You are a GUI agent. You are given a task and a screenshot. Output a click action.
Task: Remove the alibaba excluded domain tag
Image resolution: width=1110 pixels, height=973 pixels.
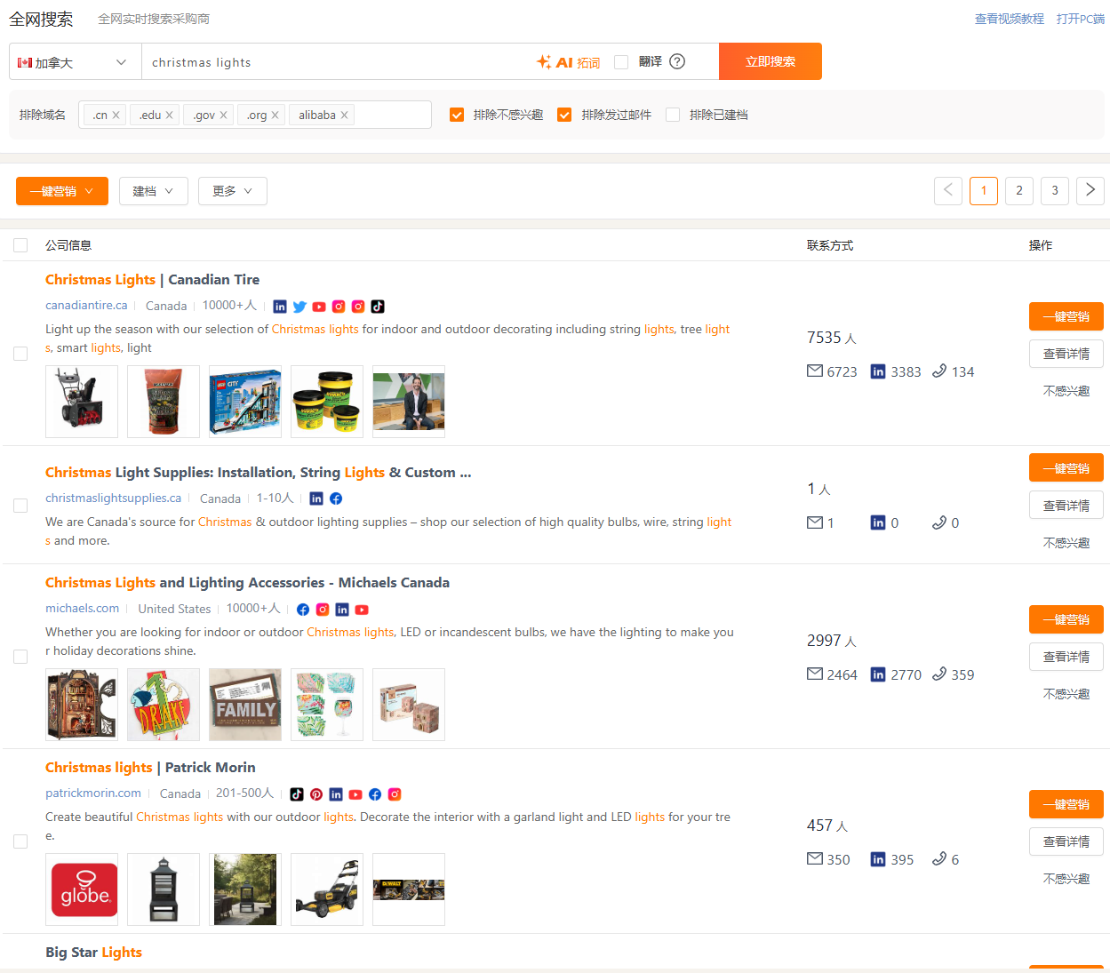click(x=344, y=115)
